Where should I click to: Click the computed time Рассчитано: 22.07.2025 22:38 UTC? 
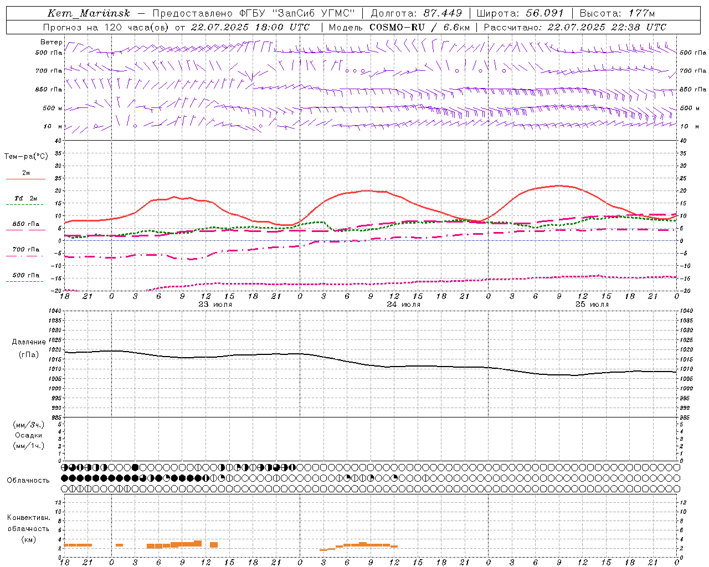click(x=575, y=27)
